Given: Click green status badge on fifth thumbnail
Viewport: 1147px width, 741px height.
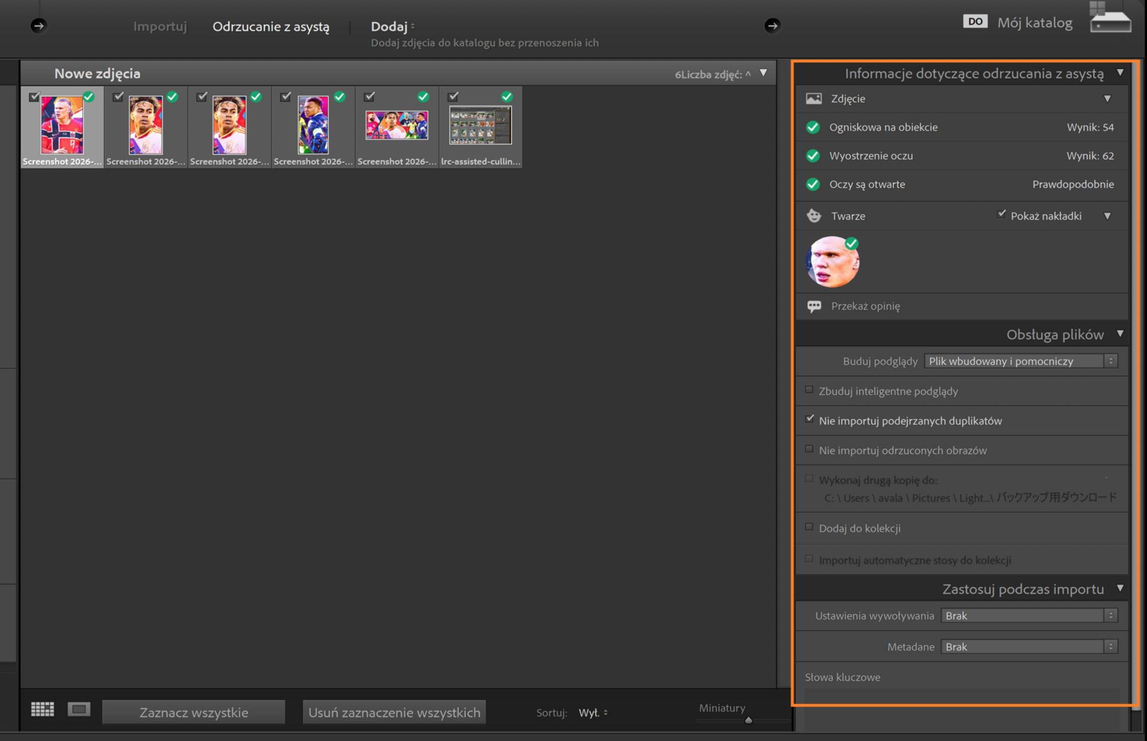Looking at the screenshot, I should coord(423,97).
